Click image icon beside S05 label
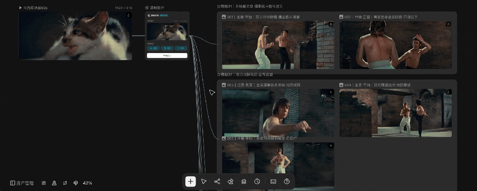Image resolution: width=477 pixels, height=191 pixels. 223,138
